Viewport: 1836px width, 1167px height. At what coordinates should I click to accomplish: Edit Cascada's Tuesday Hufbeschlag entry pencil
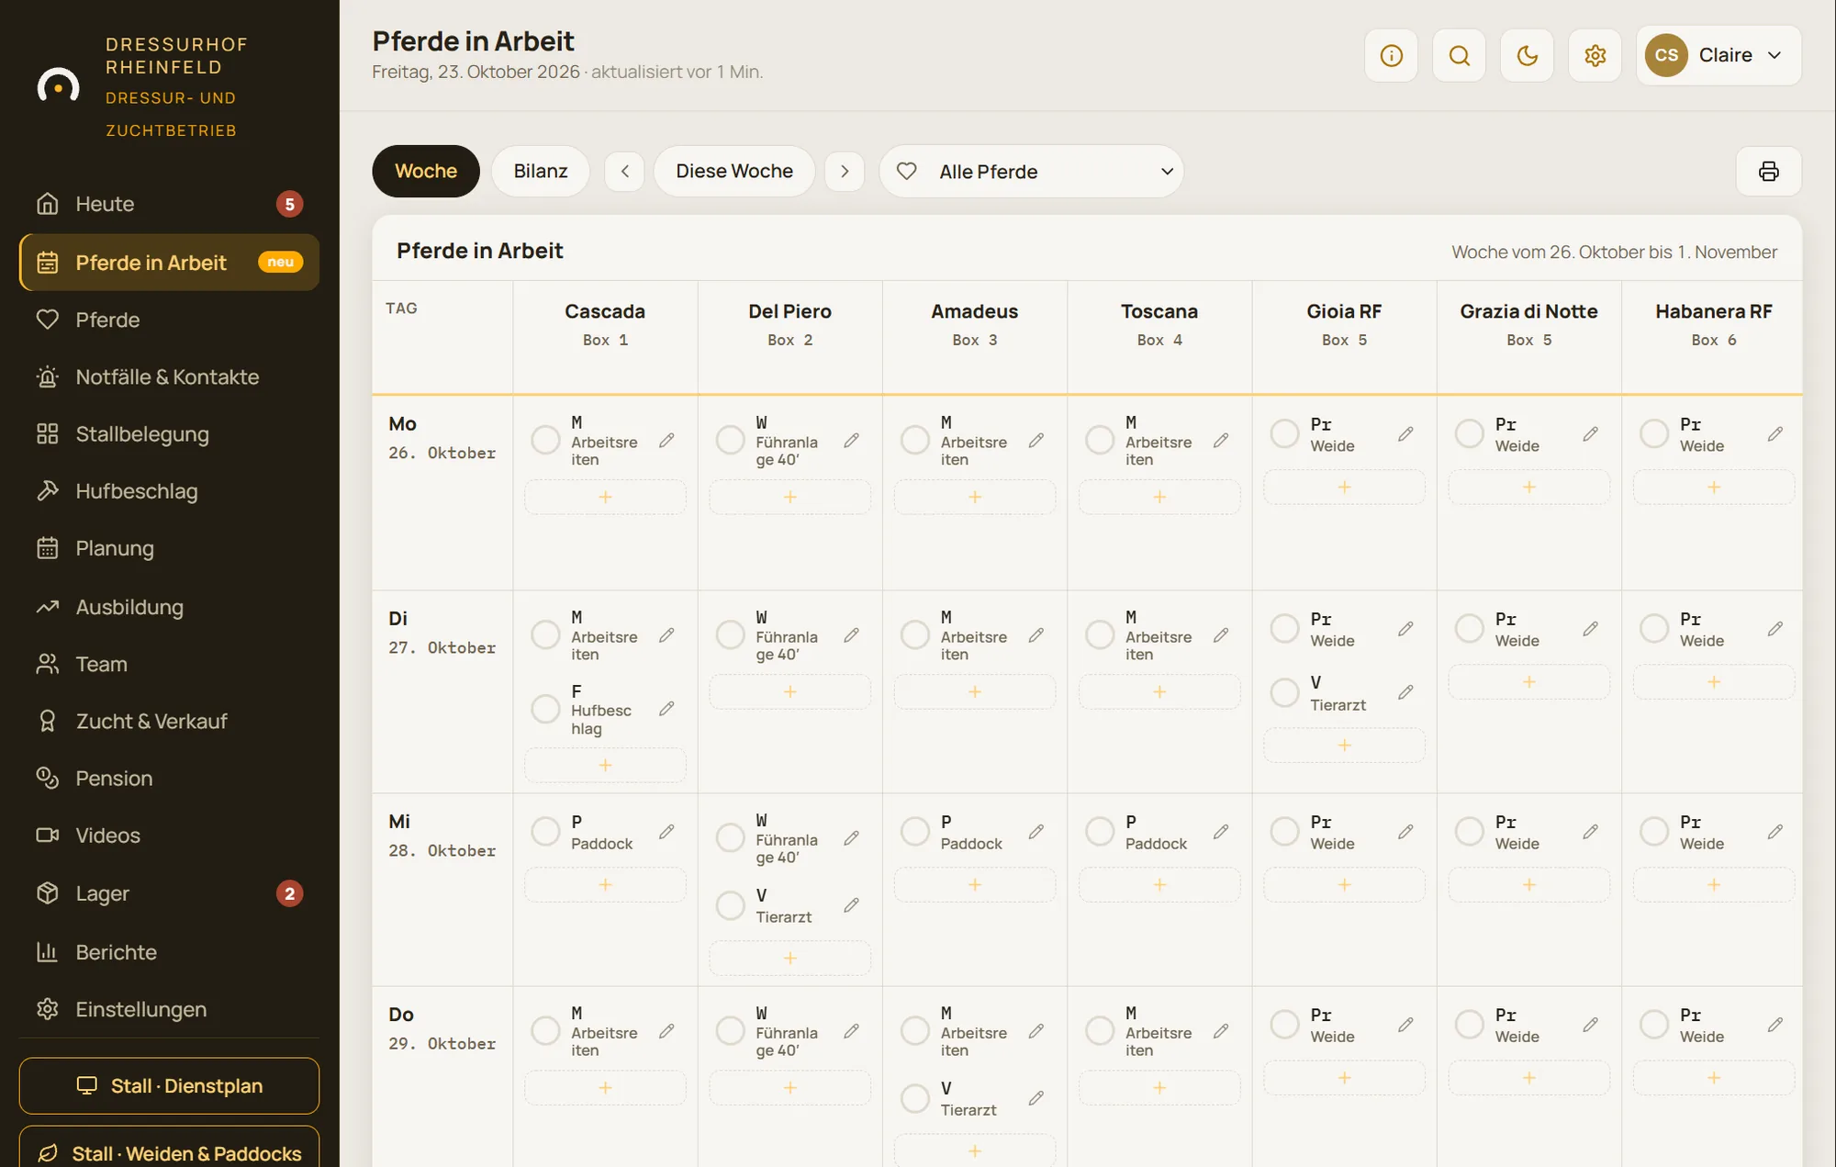pyautogui.click(x=666, y=709)
